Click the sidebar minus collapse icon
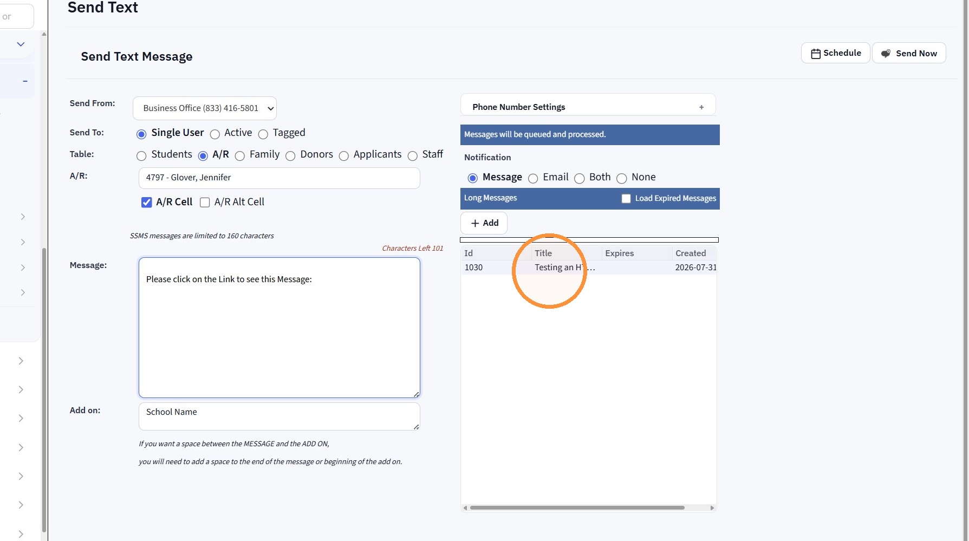This screenshot has height=541, width=969. point(25,81)
